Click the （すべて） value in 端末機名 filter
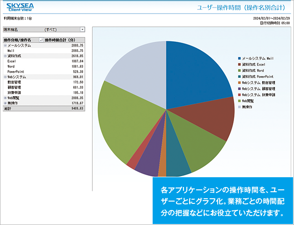Screen dimensions: 294x225 click(x=51, y=30)
